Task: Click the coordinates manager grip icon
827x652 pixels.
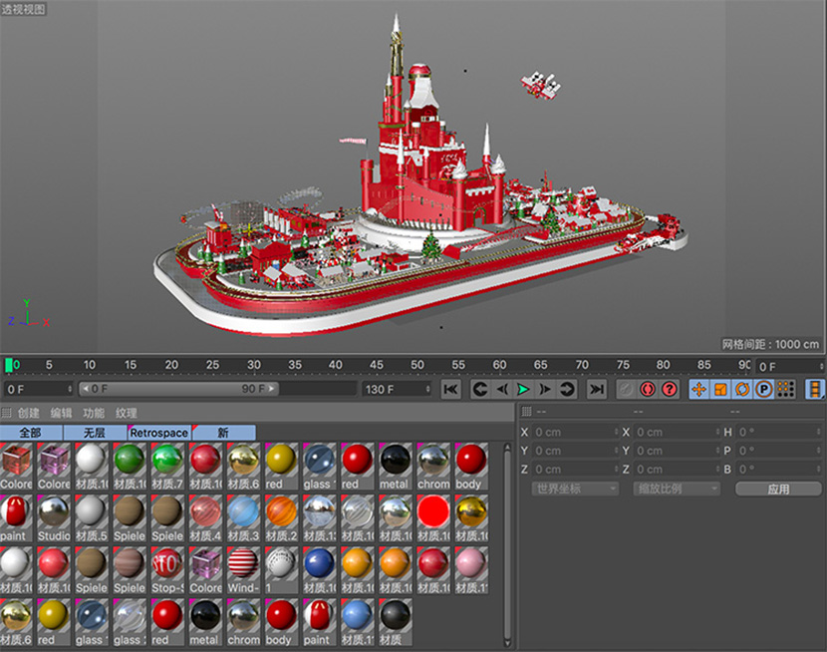Action: (526, 412)
